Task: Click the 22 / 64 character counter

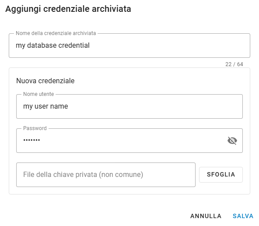Action: 234,64
